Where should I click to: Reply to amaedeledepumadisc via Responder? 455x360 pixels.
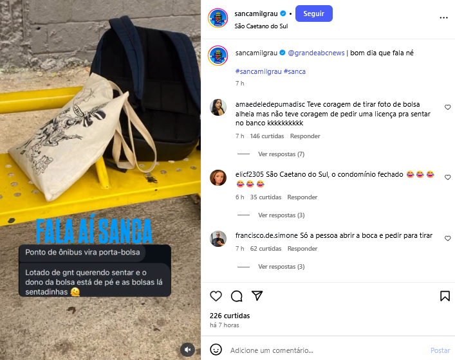[305, 136]
